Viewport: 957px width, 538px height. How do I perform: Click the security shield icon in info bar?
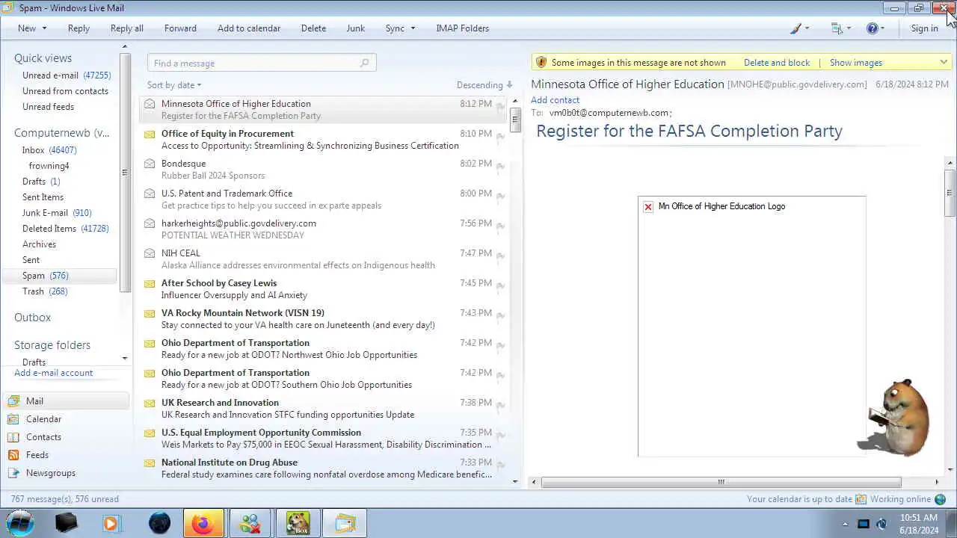click(x=541, y=63)
